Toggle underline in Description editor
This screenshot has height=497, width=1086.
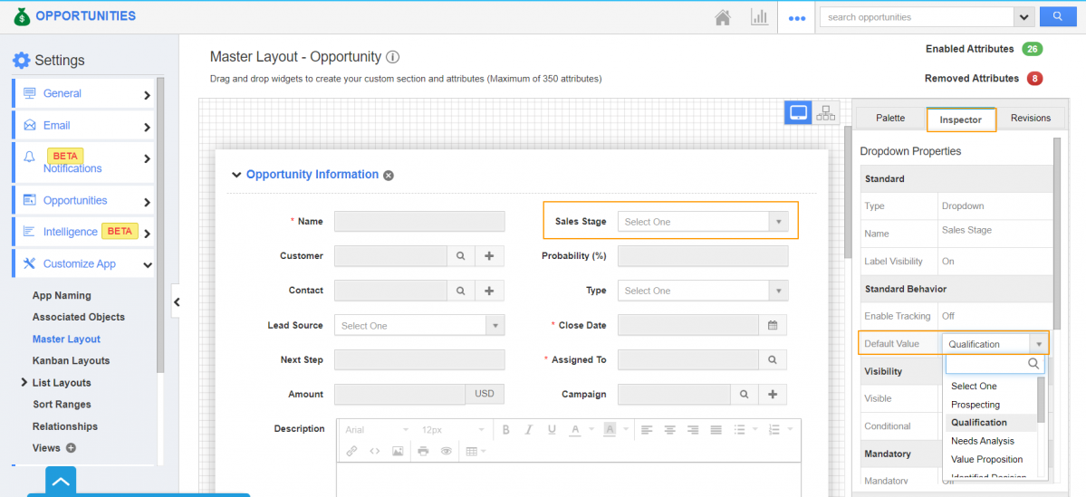coord(552,430)
